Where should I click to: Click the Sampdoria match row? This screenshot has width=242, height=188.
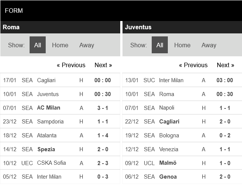click(50, 122)
